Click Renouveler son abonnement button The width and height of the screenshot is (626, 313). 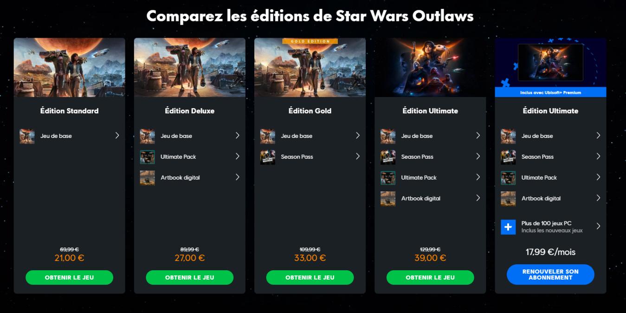click(x=550, y=274)
